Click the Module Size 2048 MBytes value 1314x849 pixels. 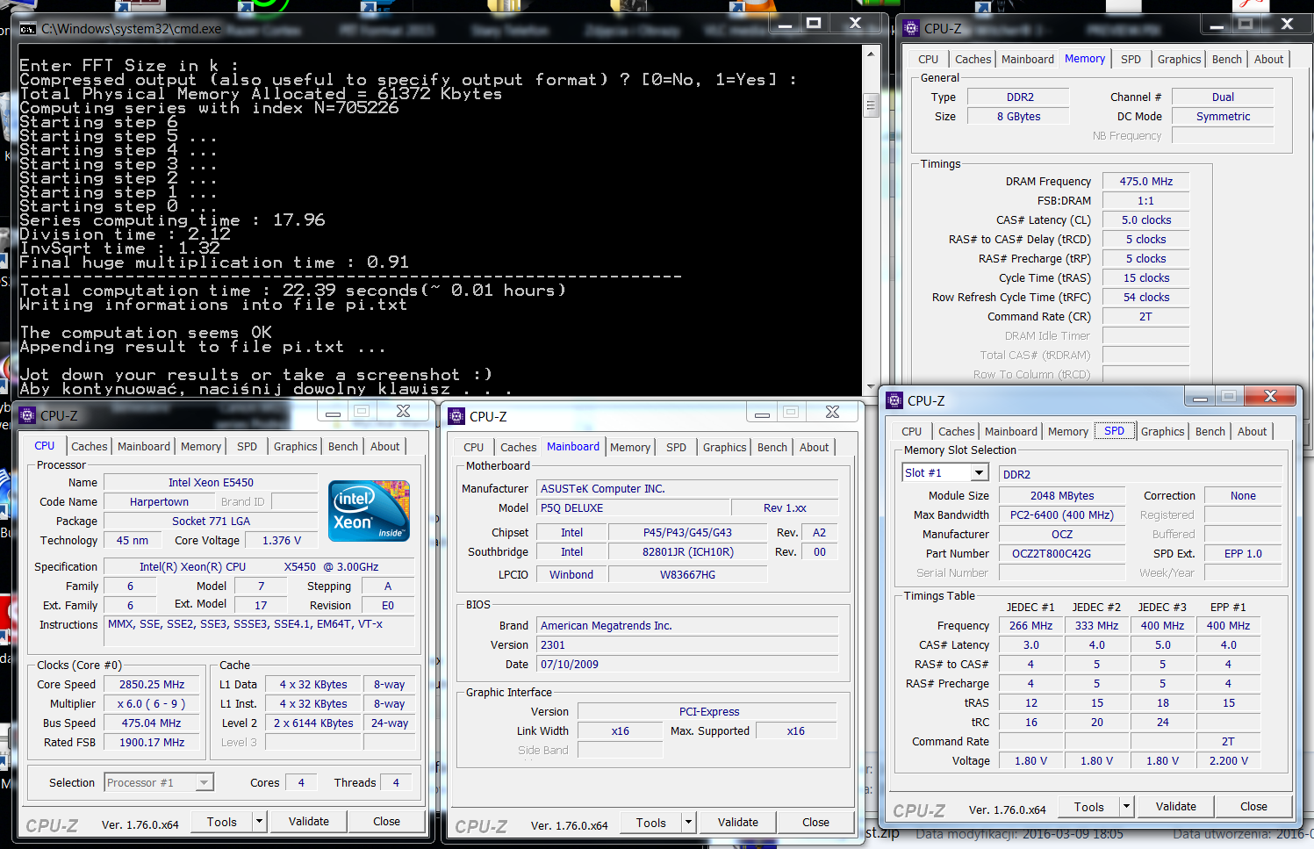click(1062, 495)
